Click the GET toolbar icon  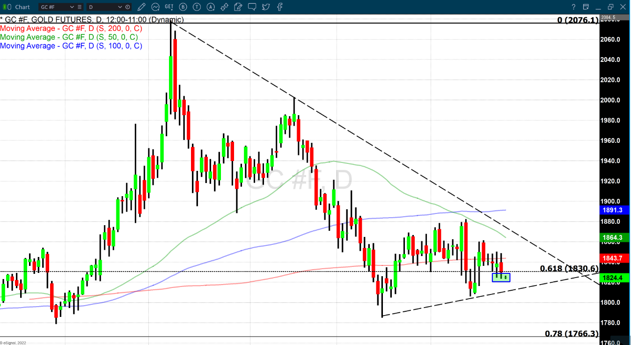pos(169,7)
